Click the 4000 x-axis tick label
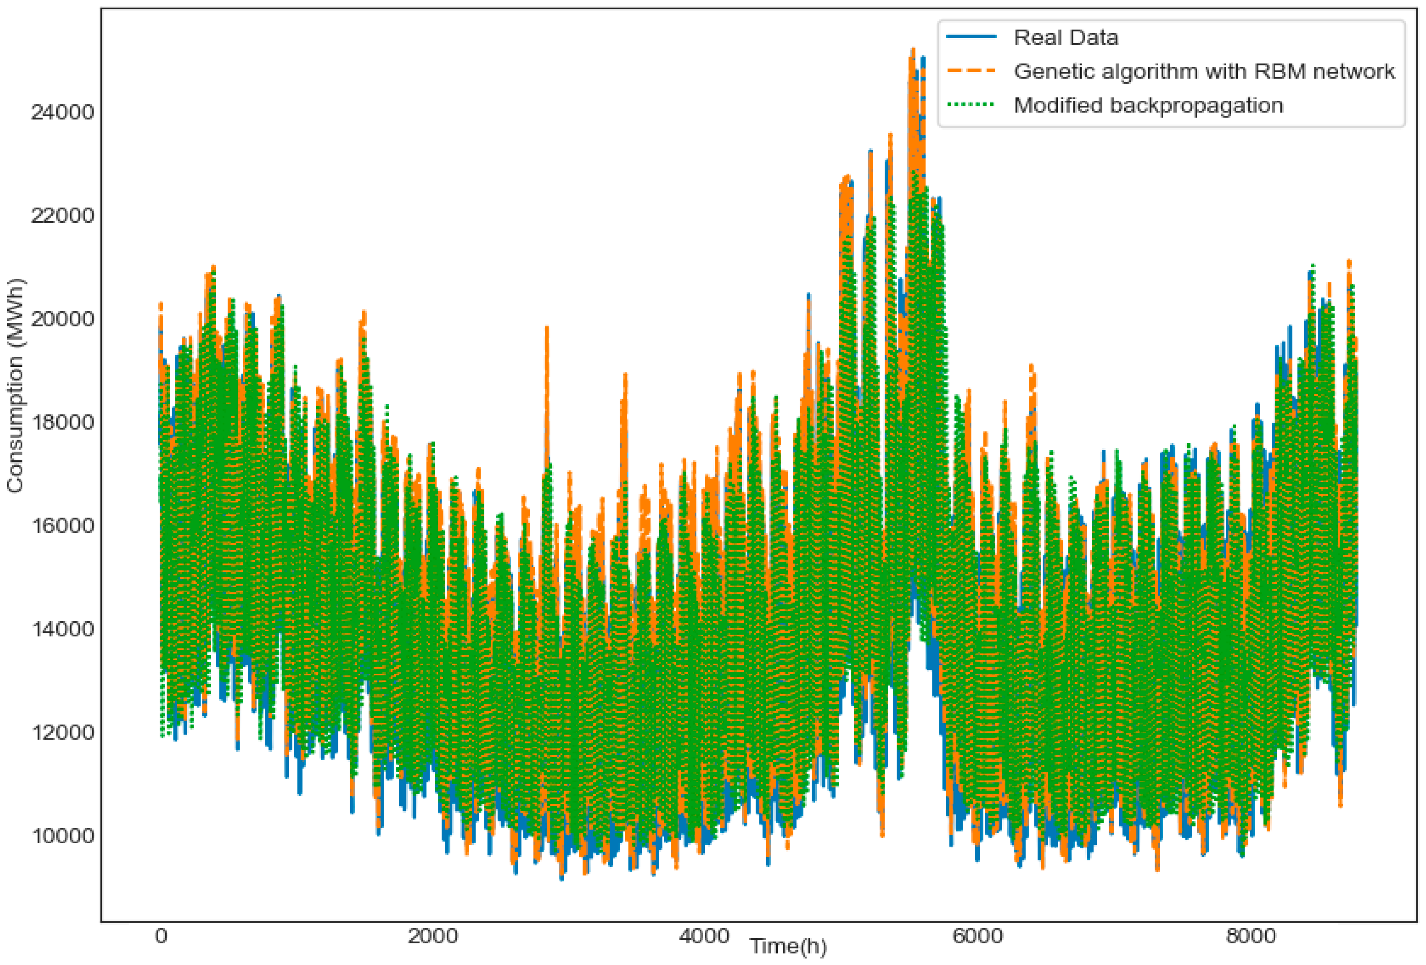 point(706,936)
